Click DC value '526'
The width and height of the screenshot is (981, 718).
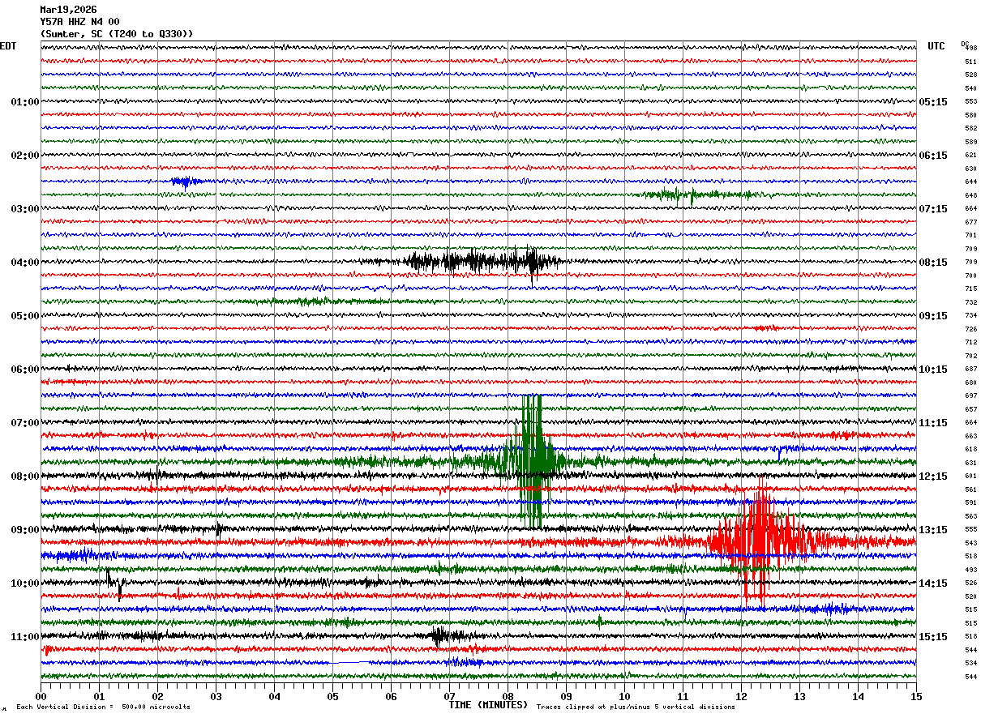(970, 583)
